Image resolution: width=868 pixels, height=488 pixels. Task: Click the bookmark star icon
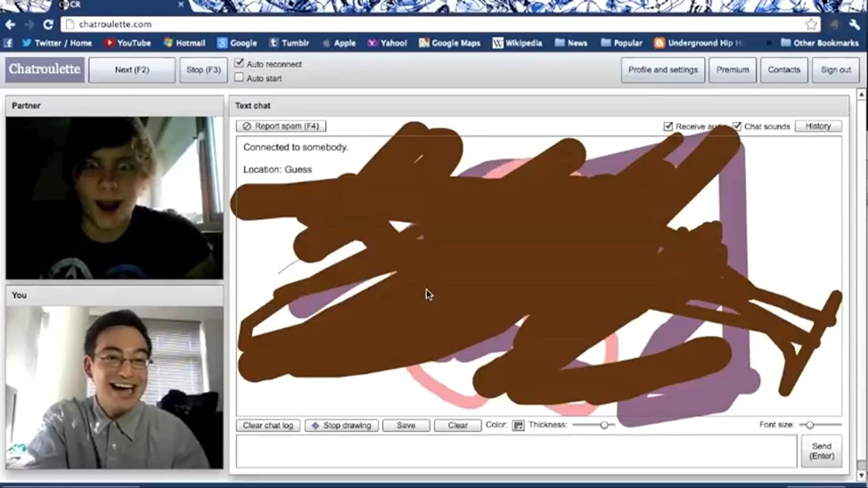[x=811, y=24]
